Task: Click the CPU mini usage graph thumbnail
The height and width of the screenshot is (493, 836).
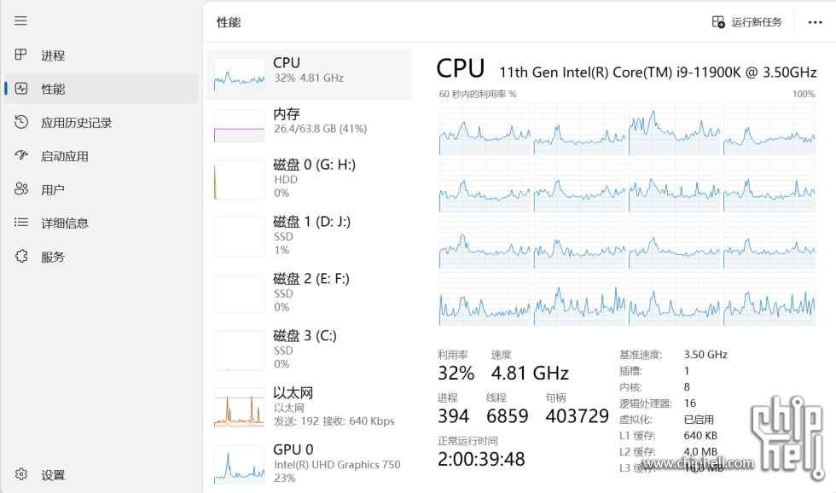Action: [240, 74]
